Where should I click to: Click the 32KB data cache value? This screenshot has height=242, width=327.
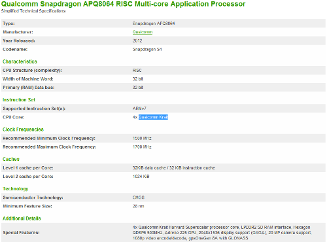[174, 168]
